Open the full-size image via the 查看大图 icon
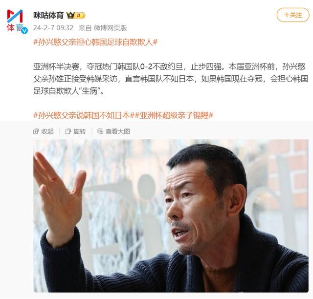 coord(100,131)
